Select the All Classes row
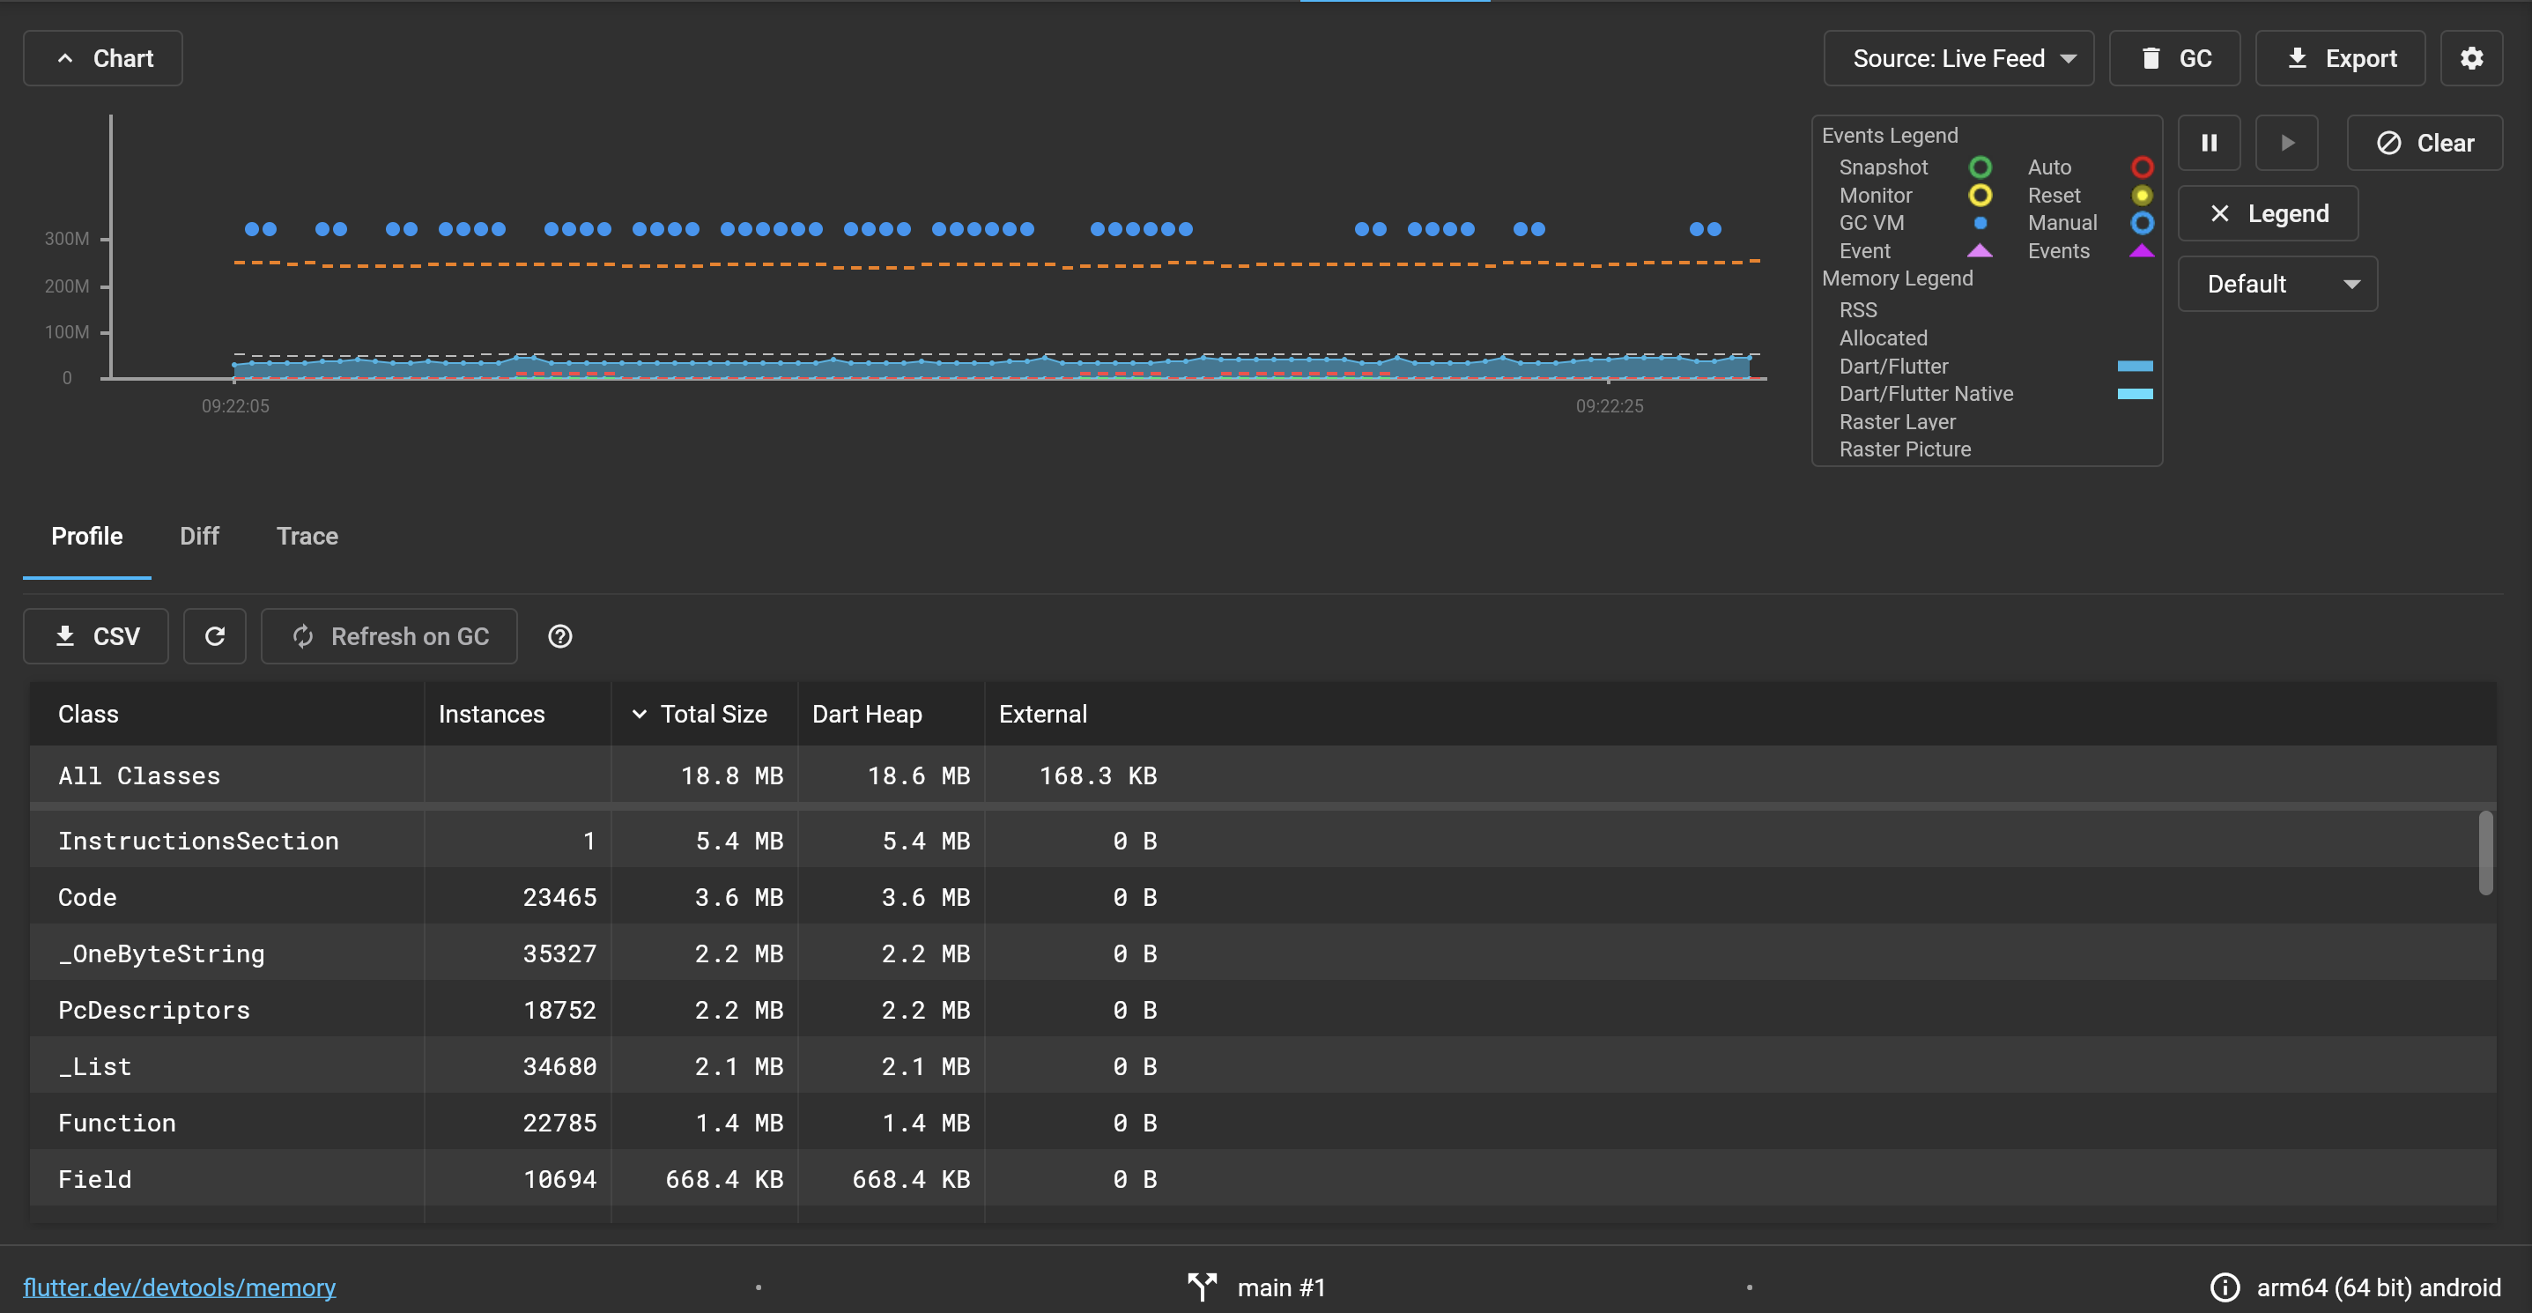 [x=1263, y=775]
